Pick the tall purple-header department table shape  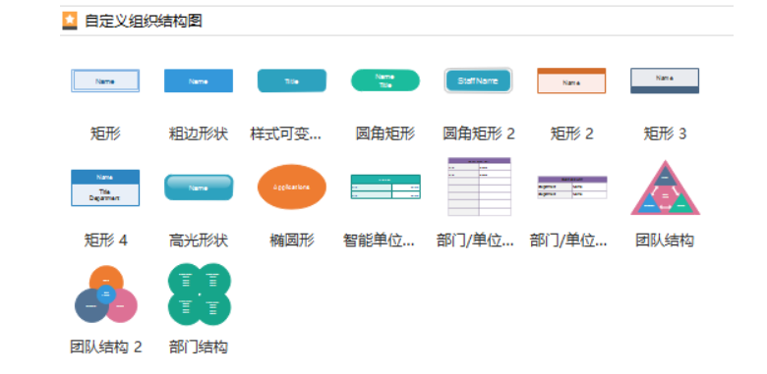coord(479,187)
